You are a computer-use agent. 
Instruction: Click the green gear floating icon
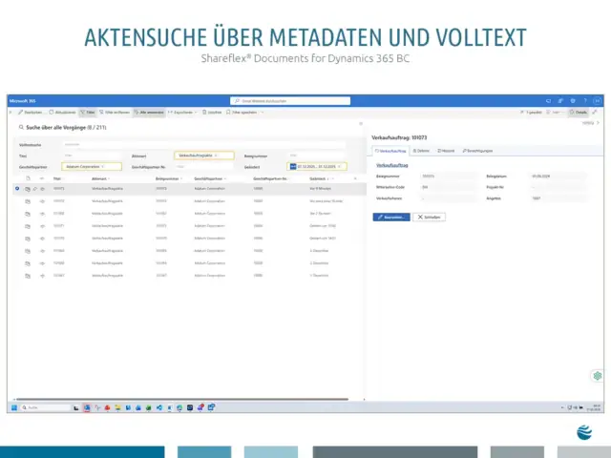[x=598, y=376]
